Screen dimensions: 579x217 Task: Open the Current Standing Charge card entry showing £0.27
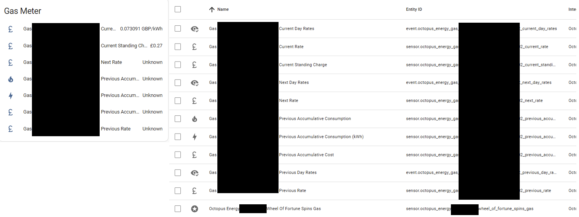pyautogui.click(x=84, y=45)
